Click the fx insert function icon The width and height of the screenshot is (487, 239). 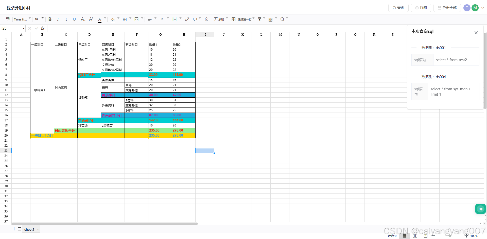pos(43,28)
